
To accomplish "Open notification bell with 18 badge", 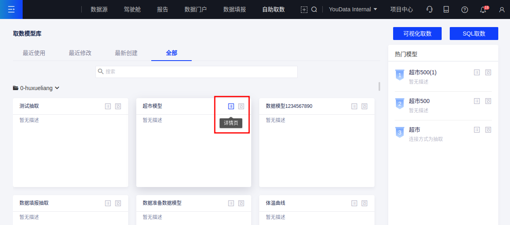I will (483, 10).
